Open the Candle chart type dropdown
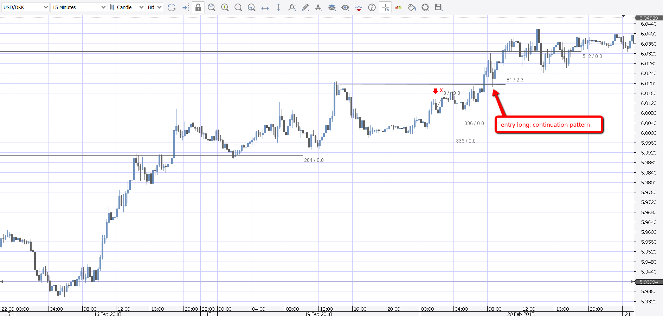The image size is (663, 316). tap(127, 7)
